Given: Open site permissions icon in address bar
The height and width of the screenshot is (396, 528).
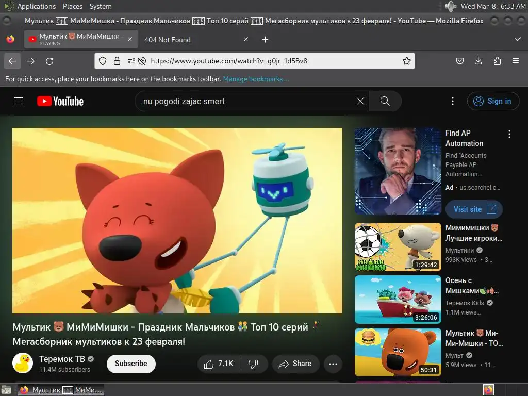Looking at the screenshot, I should (x=131, y=61).
